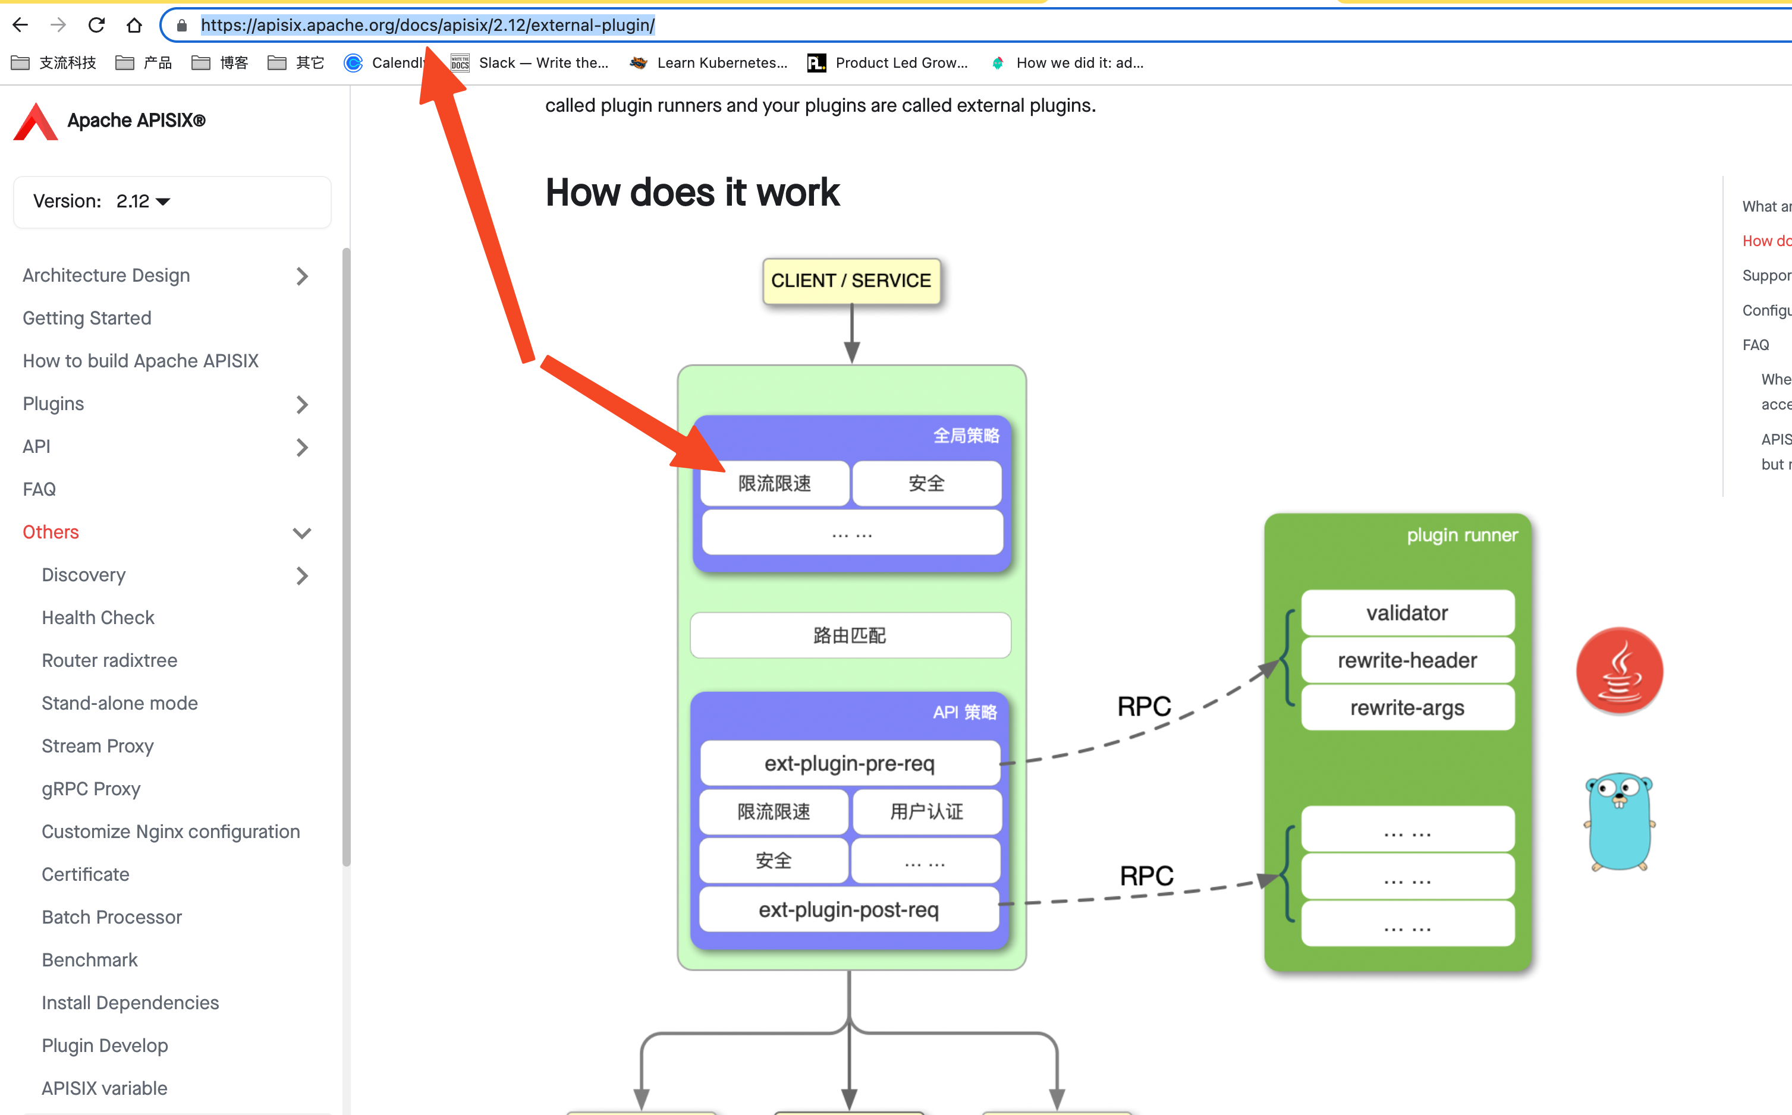Go to the browser home icon

(x=134, y=25)
